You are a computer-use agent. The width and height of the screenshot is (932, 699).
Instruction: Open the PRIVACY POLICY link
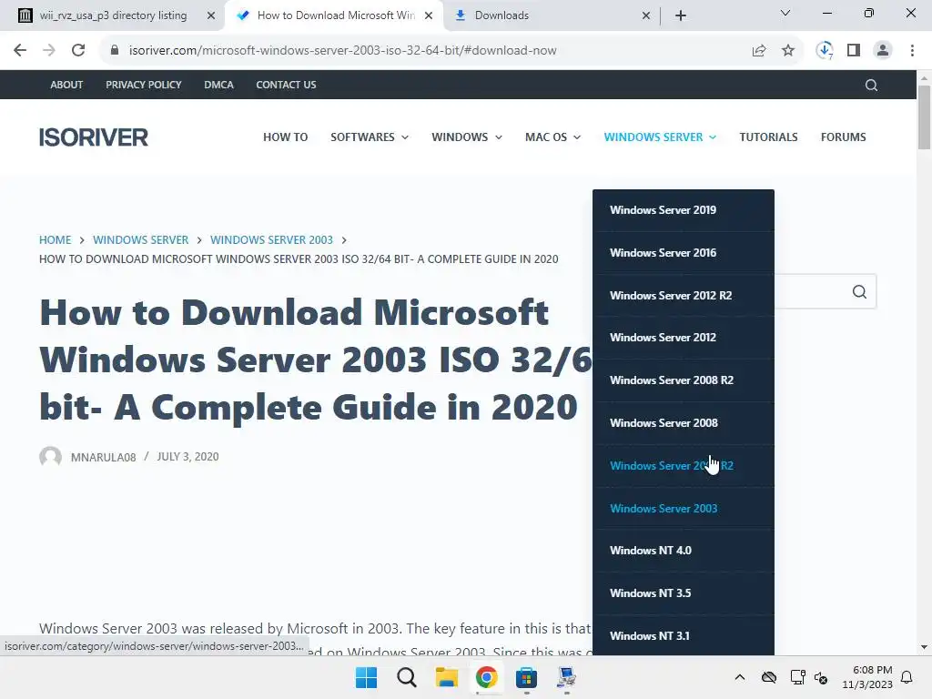click(x=143, y=85)
